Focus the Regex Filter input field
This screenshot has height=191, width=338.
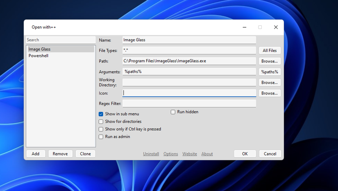189,103
